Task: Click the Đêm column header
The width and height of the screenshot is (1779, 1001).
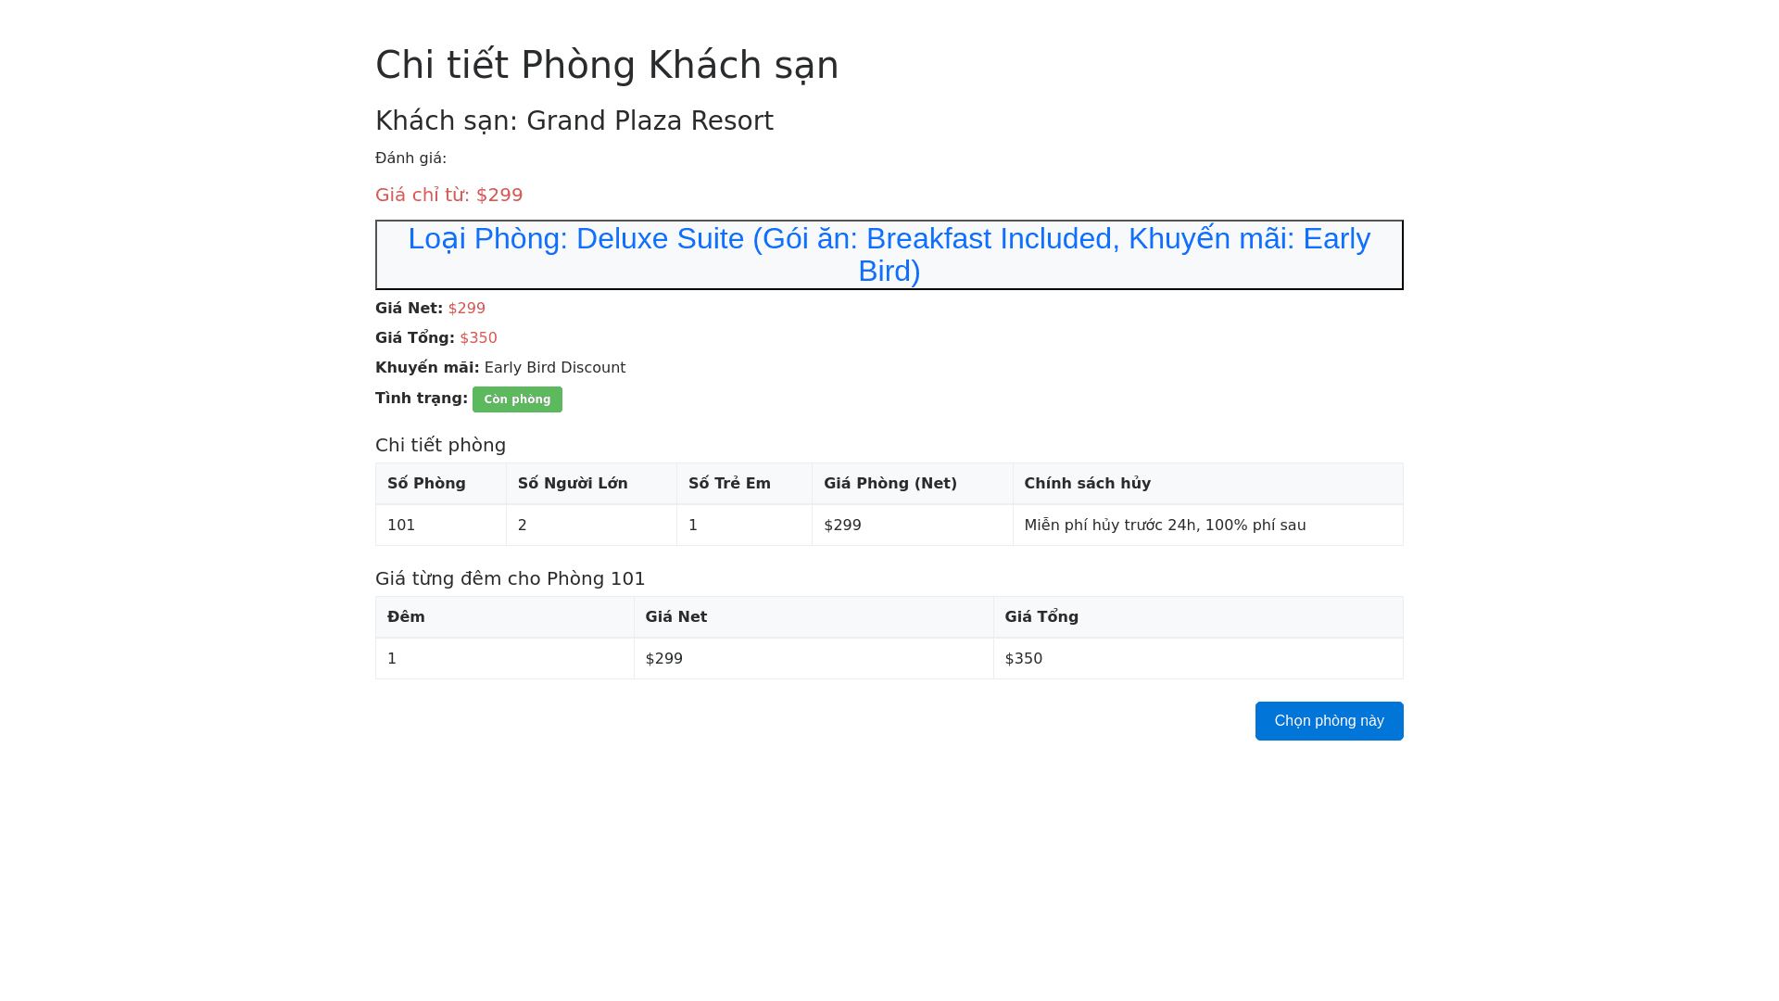Action: (x=406, y=617)
